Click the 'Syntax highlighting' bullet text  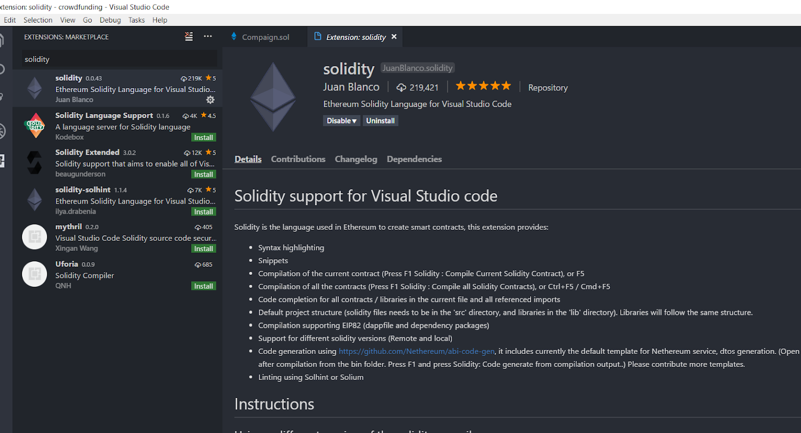pos(291,248)
